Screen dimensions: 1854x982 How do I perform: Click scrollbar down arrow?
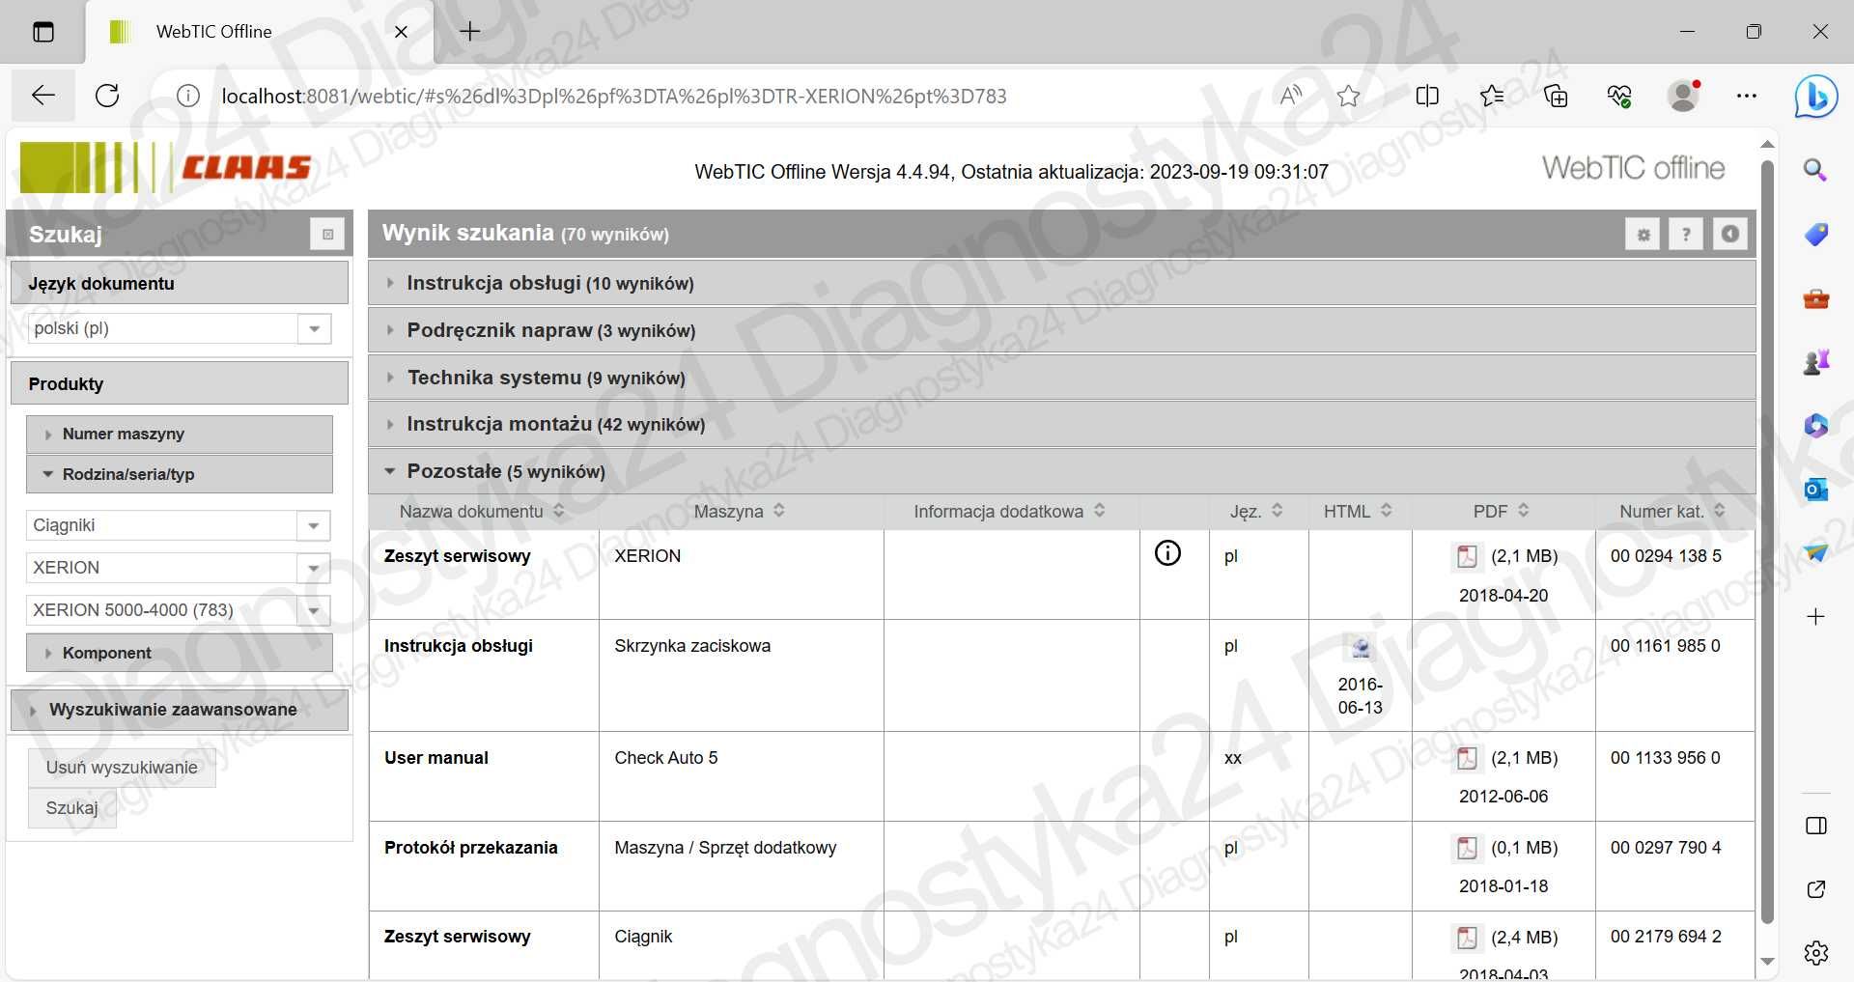click(x=1767, y=962)
